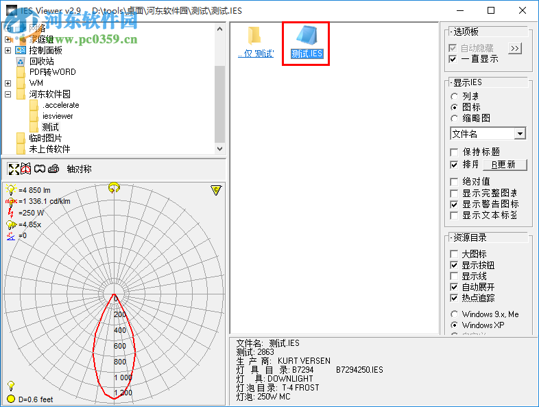Open the 文件名 sort dropdown

520,133
